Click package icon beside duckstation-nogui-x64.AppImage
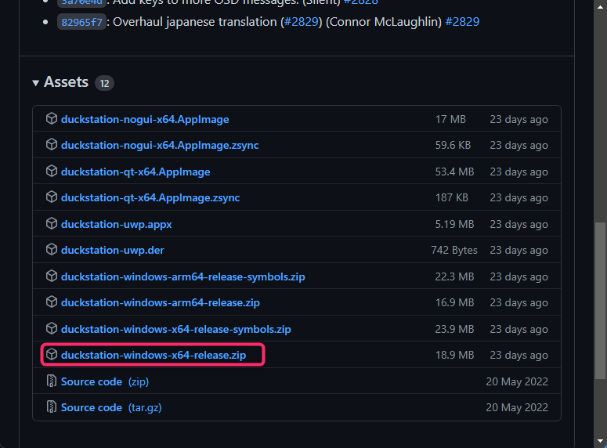The image size is (607, 448). pyautogui.click(x=52, y=118)
